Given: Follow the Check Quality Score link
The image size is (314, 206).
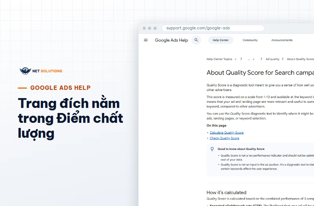Looking at the screenshot, I should (224, 138).
